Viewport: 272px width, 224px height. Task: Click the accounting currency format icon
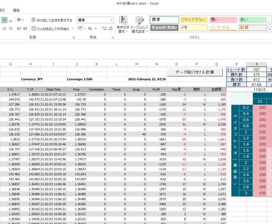coord(80,29)
